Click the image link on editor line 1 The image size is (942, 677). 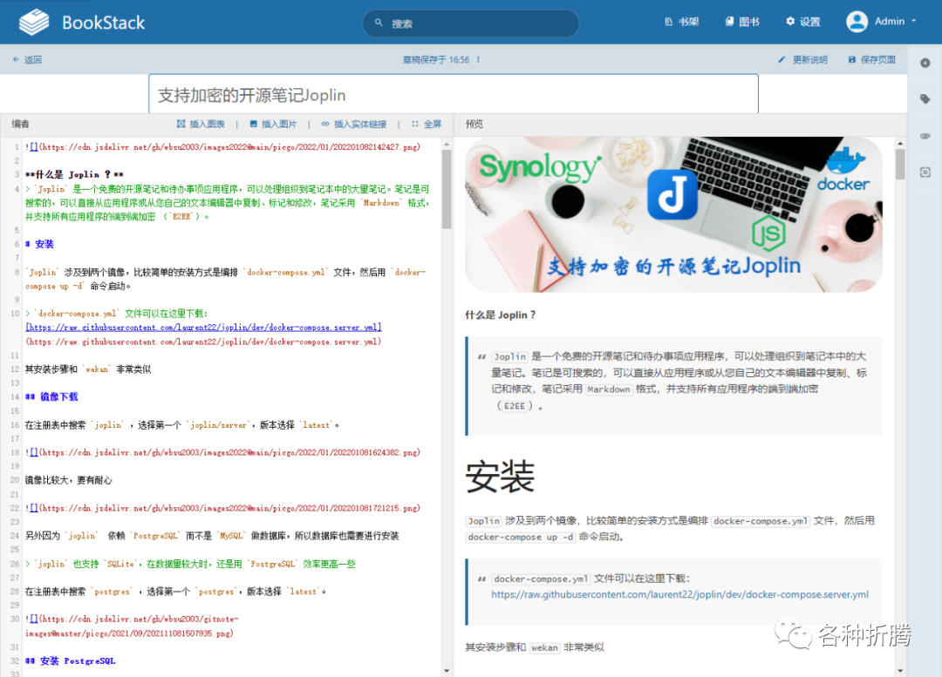[x=223, y=147]
